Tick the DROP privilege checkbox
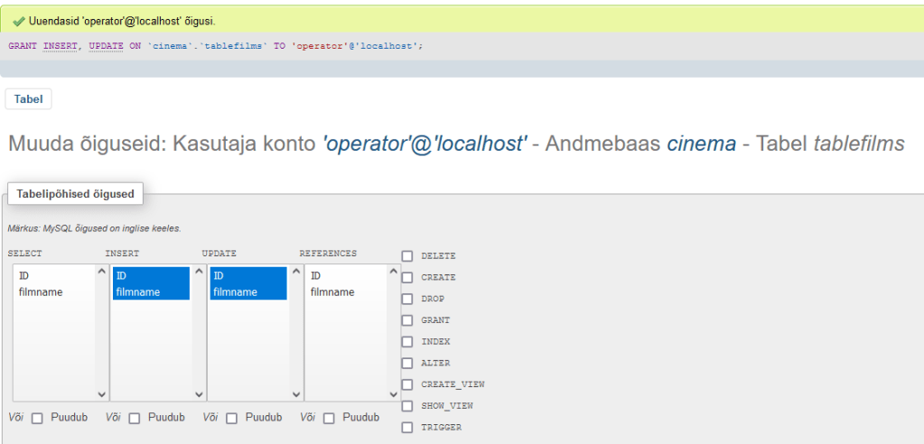The image size is (924, 444). coord(407,299)
